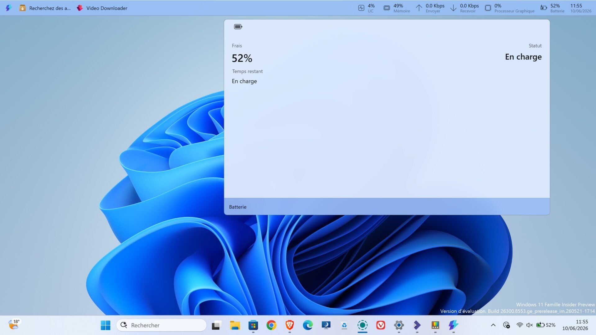Click the Copilot status tray icon
The image size is (596, 335).
click(x=506, y=325)
